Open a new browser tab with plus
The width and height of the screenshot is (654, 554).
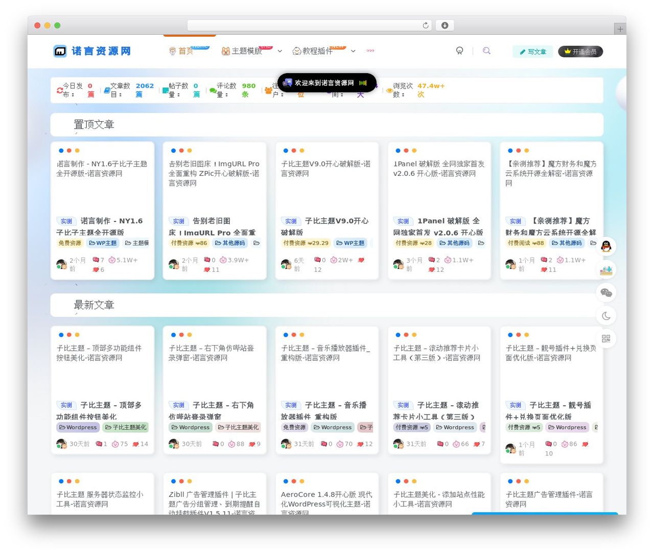[620, 29]
